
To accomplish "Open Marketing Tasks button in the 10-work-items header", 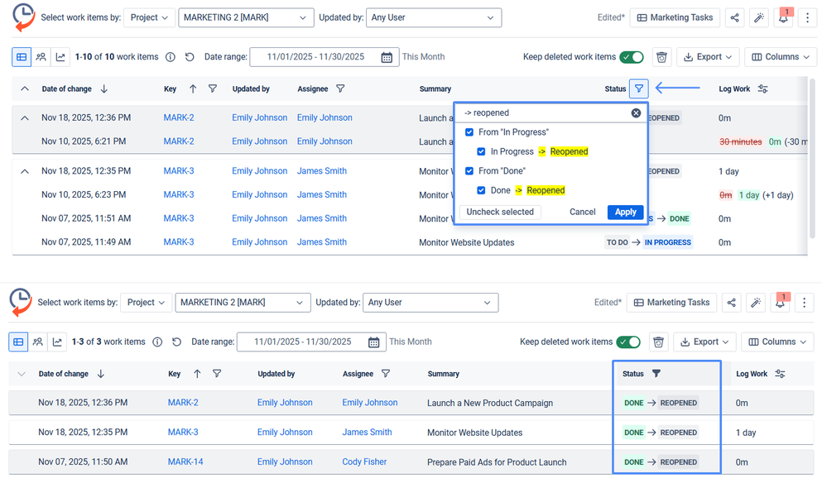I will 676,18.
